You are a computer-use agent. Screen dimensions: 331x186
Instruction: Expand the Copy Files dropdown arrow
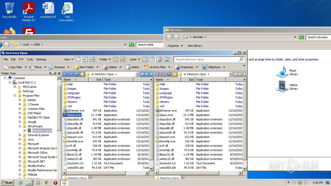[x=26, y=67]
